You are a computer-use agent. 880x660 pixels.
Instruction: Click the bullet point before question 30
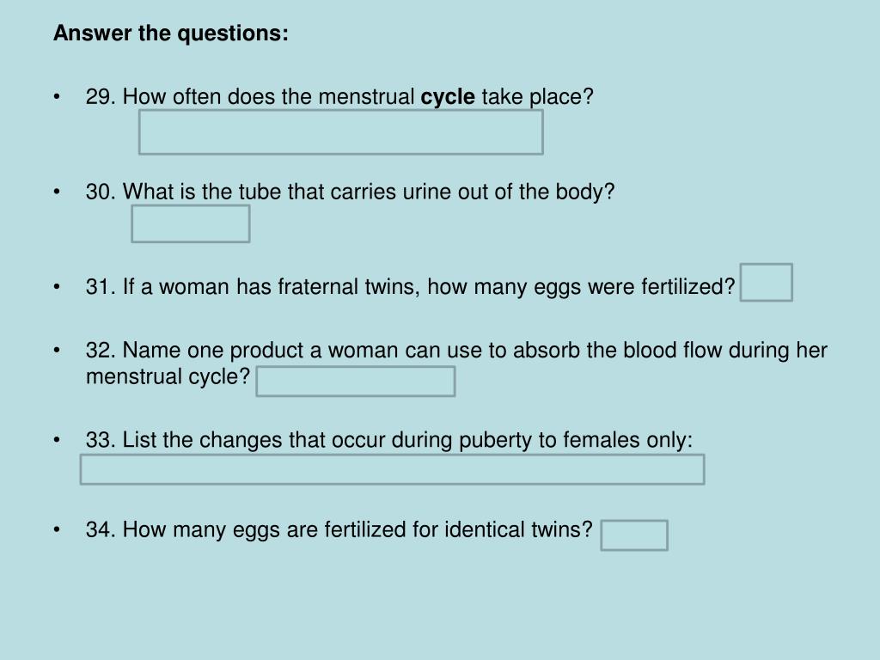57,192
